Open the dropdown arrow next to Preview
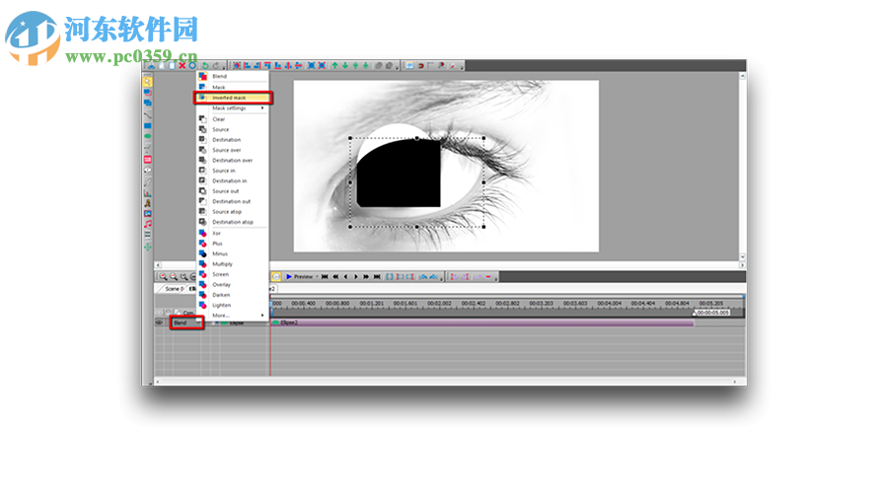This screenshot has width=888, height=499. (x=317, y=277)
